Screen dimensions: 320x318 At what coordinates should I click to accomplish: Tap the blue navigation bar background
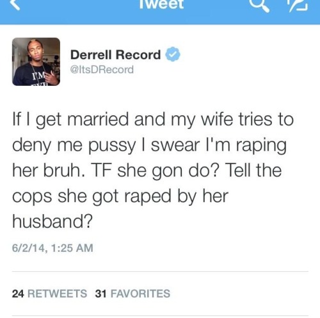[x=85, y=13]
